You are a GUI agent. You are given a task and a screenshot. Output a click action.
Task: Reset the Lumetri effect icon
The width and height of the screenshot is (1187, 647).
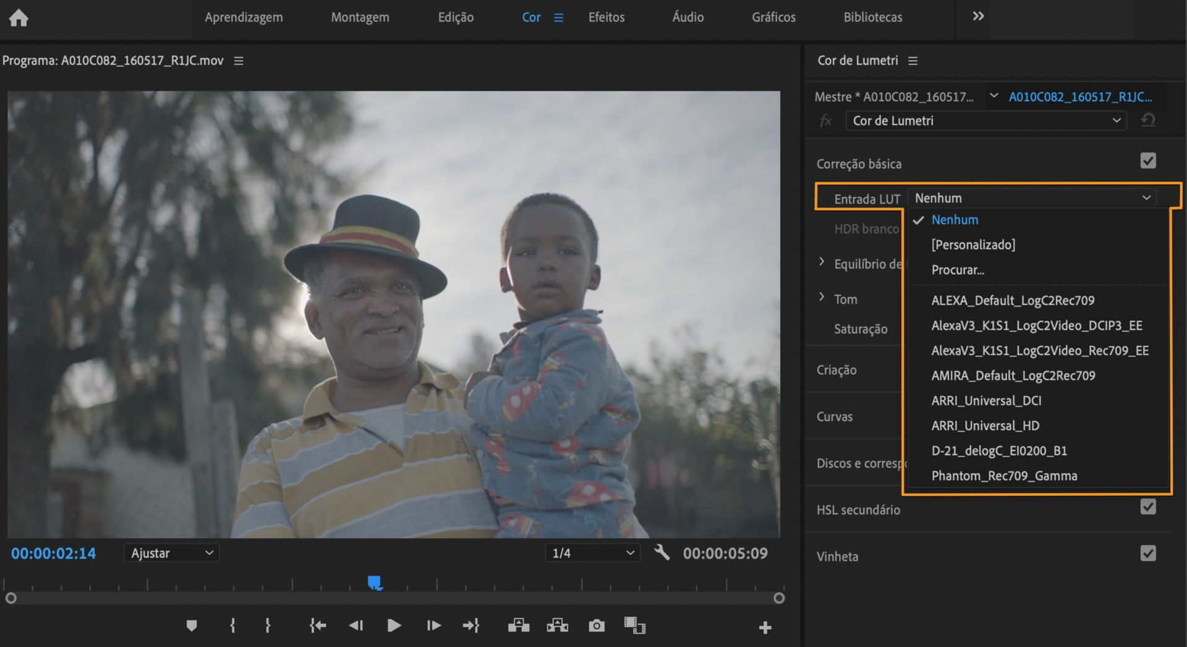[x=1148, y=120]
